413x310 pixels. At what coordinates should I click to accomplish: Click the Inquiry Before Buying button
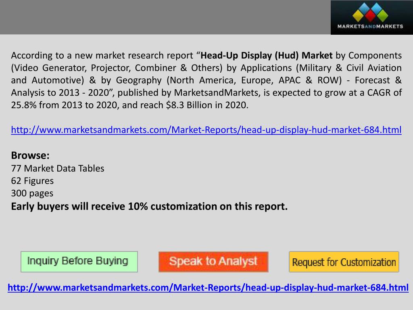click(79, 262)
